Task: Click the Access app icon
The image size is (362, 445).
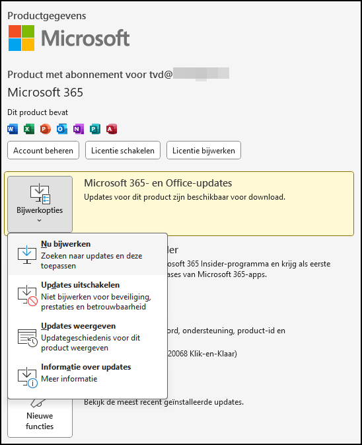Action: (x=112, y=129)
